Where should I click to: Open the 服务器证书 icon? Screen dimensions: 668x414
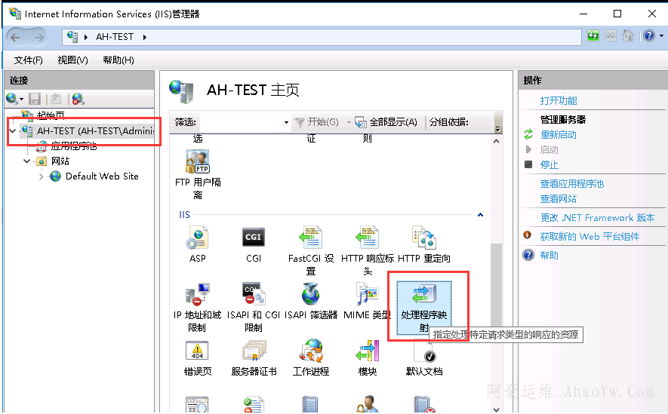pos(254,351)
